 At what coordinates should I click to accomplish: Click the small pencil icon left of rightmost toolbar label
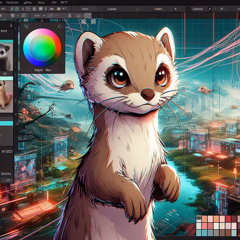point(188,9)
